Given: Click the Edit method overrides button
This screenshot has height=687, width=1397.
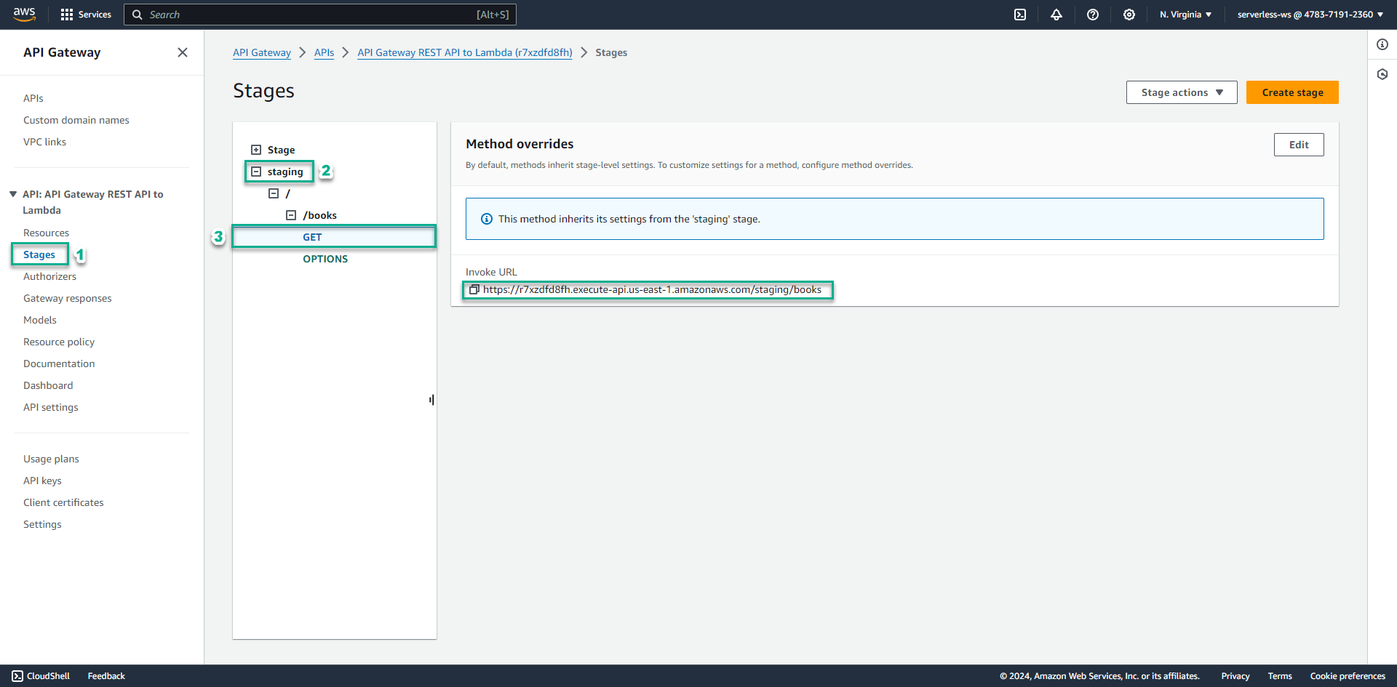Looking at the screenshot, I should pyautogui.click(x=1299, y=145).
